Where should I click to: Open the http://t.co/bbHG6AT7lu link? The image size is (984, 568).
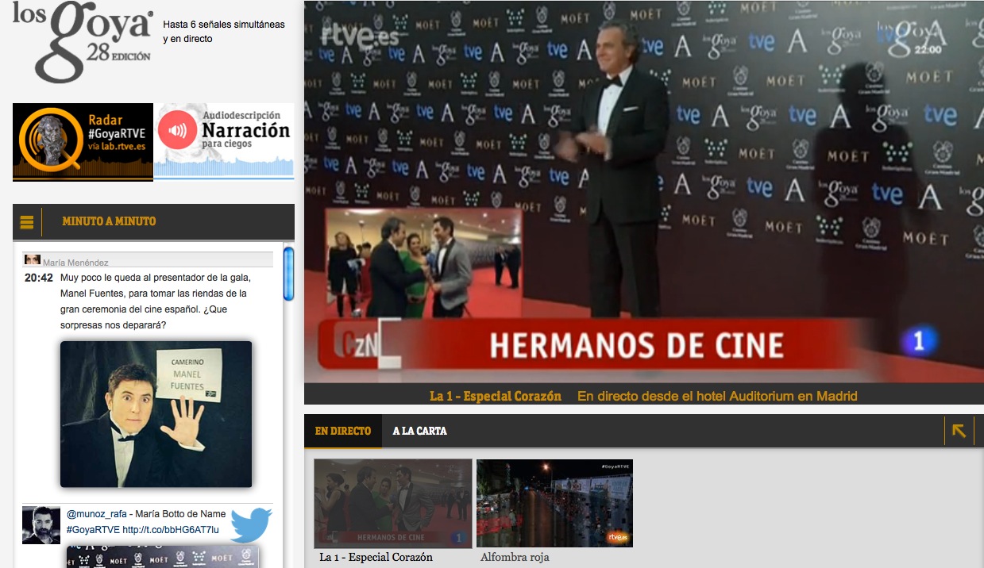click(171, 530)
